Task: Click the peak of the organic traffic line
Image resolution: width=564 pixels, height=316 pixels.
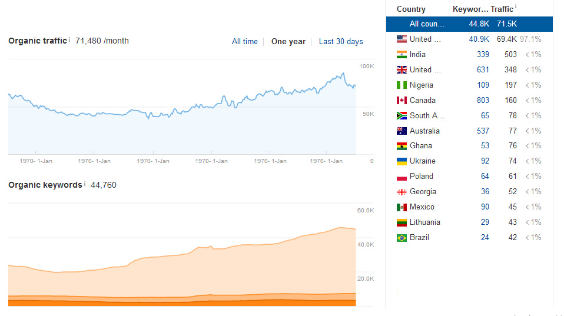Action: click(343, 74)
